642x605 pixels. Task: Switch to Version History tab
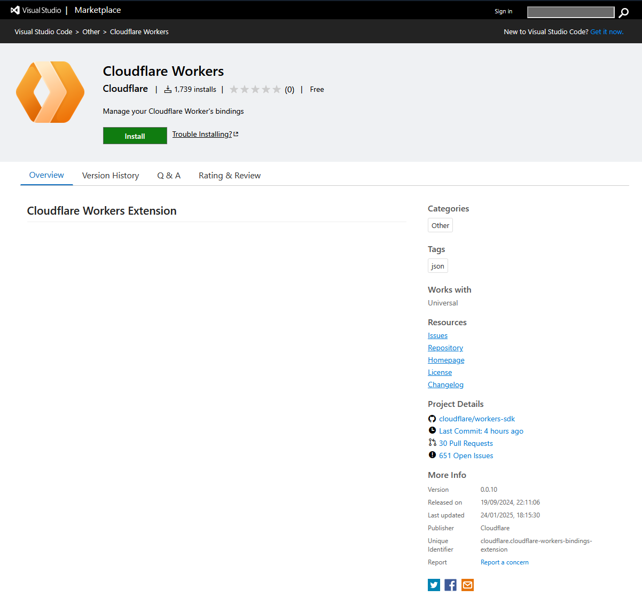click(111, 176)
